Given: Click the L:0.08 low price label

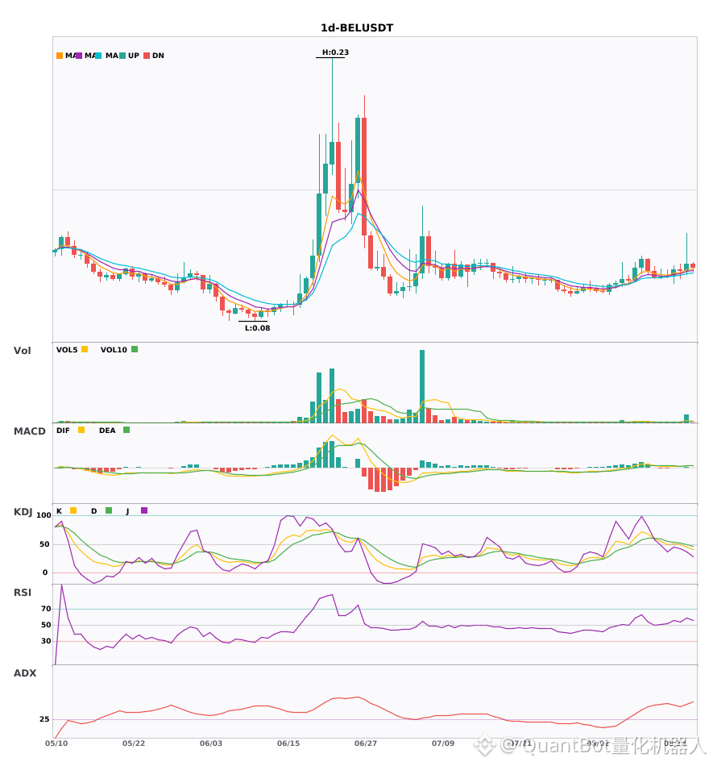Looking at the screenshot, I should pyautogui.click(x=257, y=328).
